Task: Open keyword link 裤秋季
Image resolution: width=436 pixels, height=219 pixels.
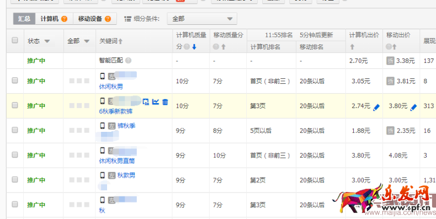Action: click(x=126, y=126)
